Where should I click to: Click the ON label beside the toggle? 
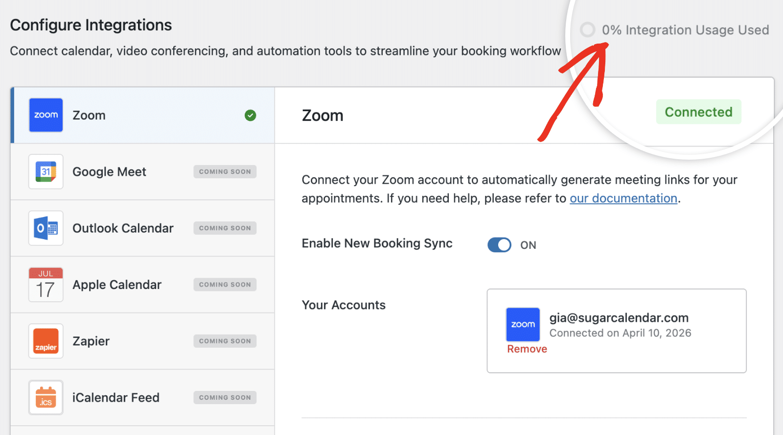tap(528, 245)
